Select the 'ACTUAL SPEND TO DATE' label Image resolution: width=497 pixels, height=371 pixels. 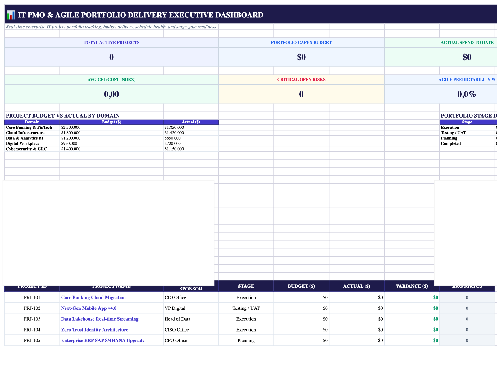[x=467, y=42]
